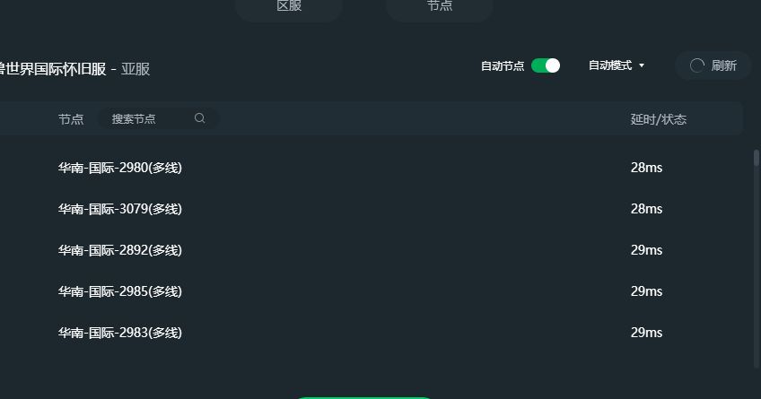Click the search magnifier icon

click(199, 118)
